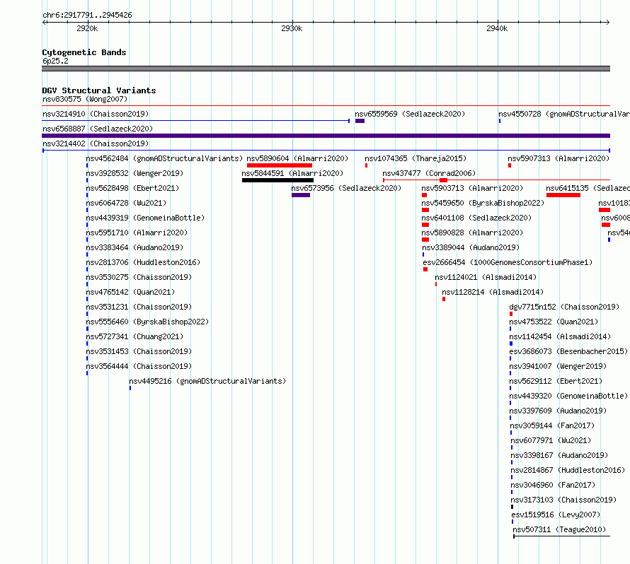Open nsv3530275 (Chaisson2019) label
The height and width of the screenshot is (564, 630).
pos(139,277)
